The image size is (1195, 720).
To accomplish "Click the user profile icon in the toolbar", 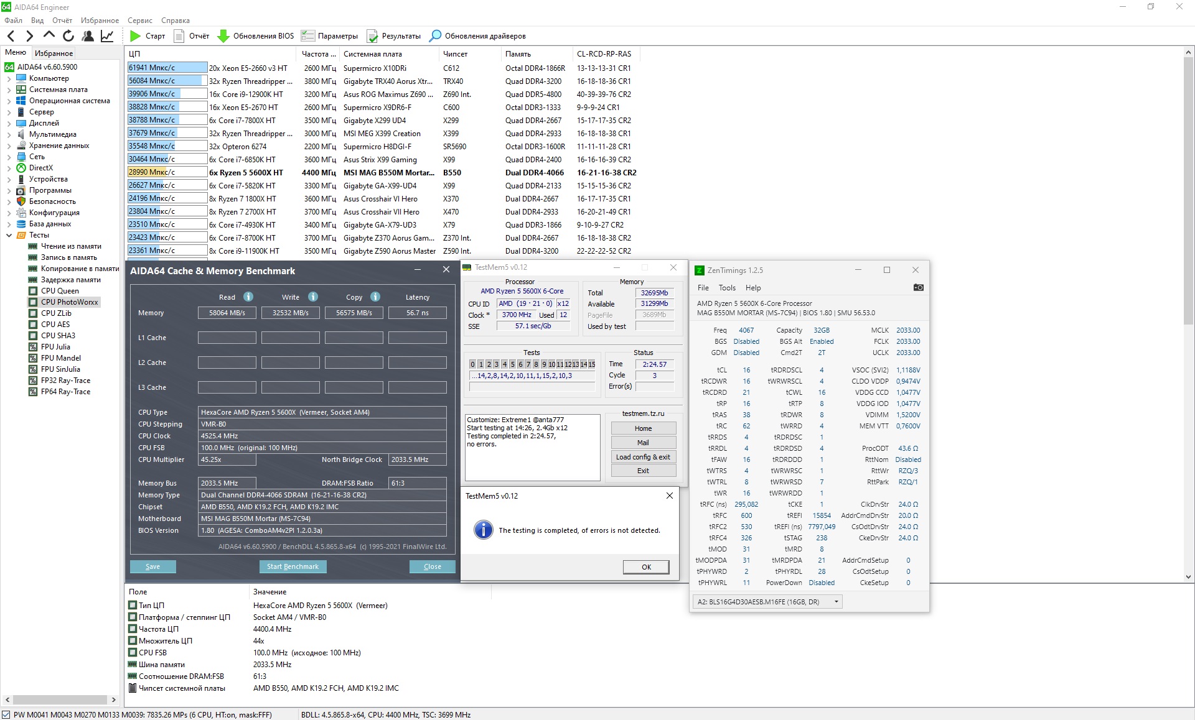I will 88,36.
